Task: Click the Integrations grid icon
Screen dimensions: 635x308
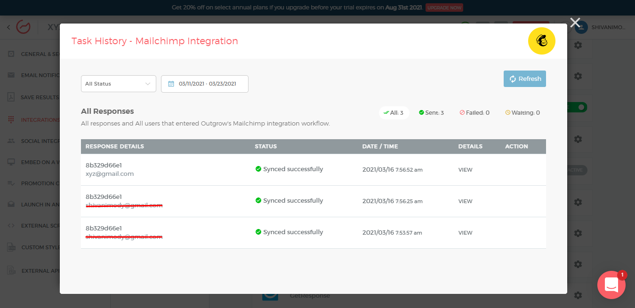Action: 11,120
